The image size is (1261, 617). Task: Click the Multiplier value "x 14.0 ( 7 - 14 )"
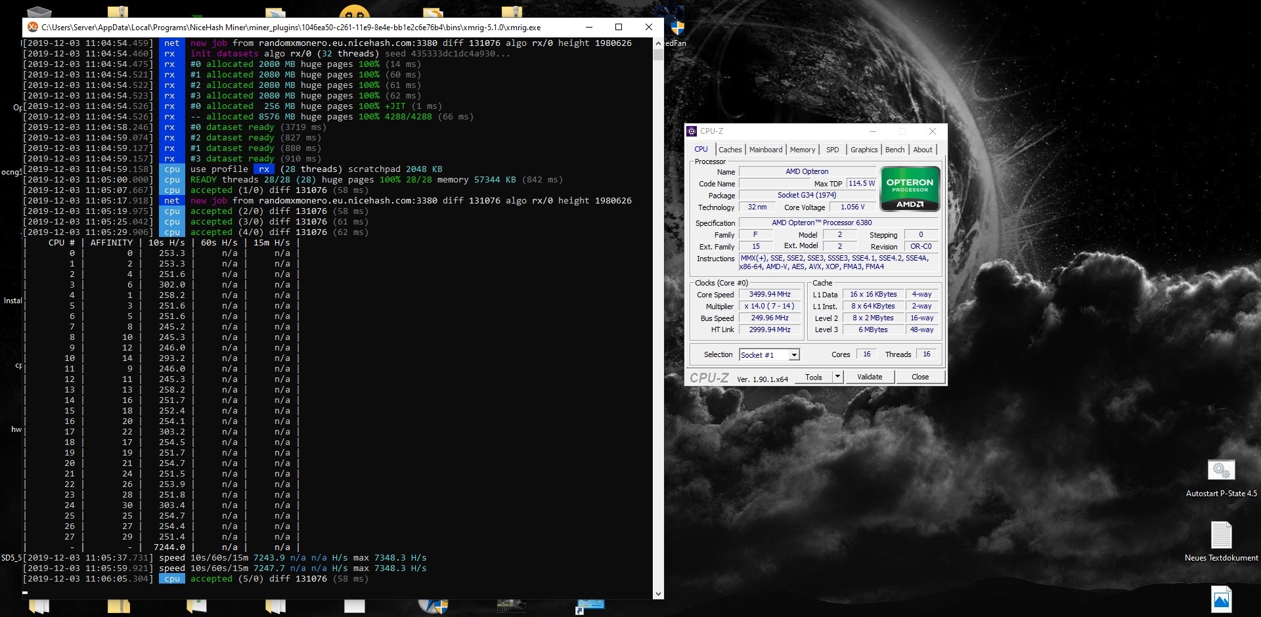[770, 306]
